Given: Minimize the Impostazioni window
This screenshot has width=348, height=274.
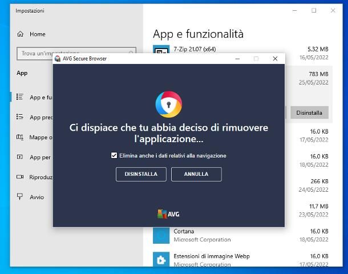Looking at the screenshot, I should point(294,10).
